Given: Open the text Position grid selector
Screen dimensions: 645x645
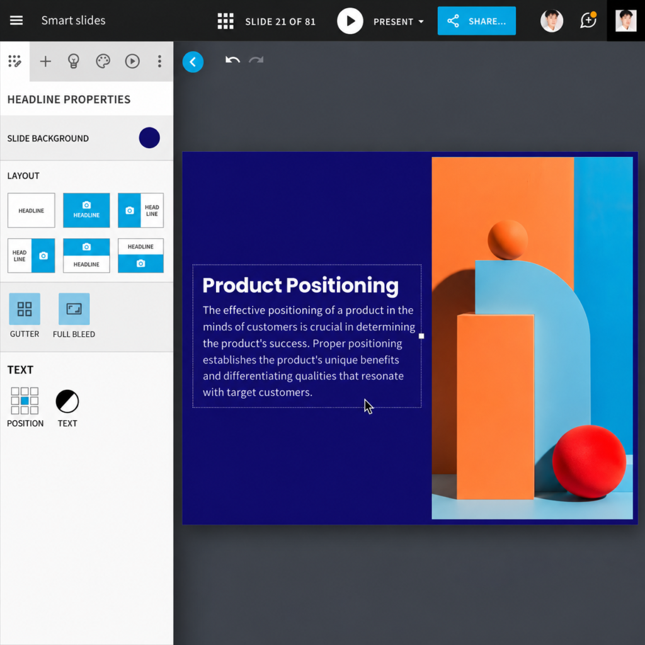Looking at the screenshot, I should (25, 401).
